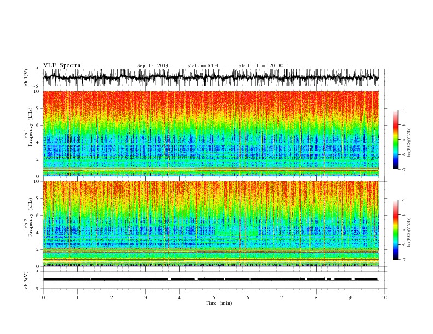Click the "-3" label on ch.1 color bar
Image resolution: width=433 pixels, height=334 pixels.
[403, 110]
